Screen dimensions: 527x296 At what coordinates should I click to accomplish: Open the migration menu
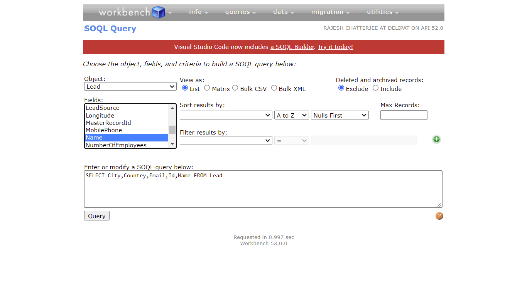pyautogui.click(x=330, y=12)
